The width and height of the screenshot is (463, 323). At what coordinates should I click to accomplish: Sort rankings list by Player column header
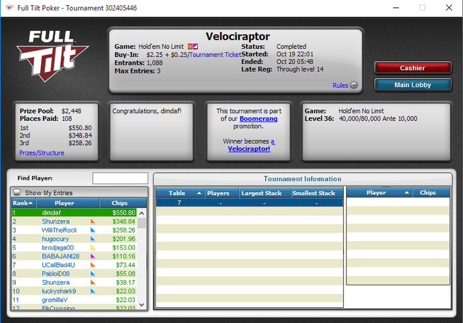click(x=67, y=203)
